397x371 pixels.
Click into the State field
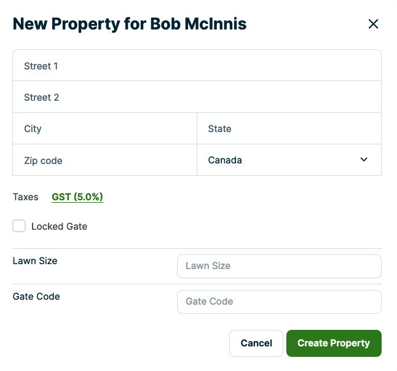tap(289, 129)
